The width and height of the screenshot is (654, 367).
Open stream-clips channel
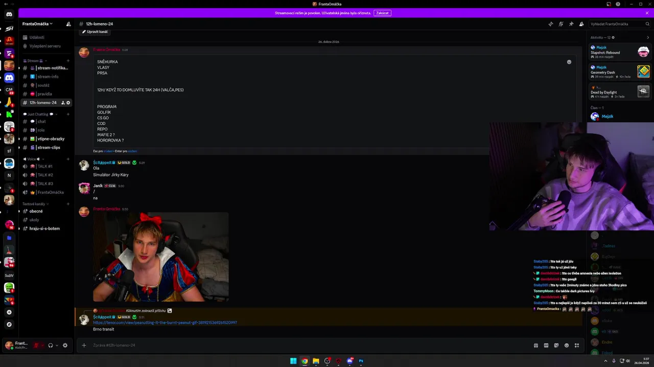[46, 147]
